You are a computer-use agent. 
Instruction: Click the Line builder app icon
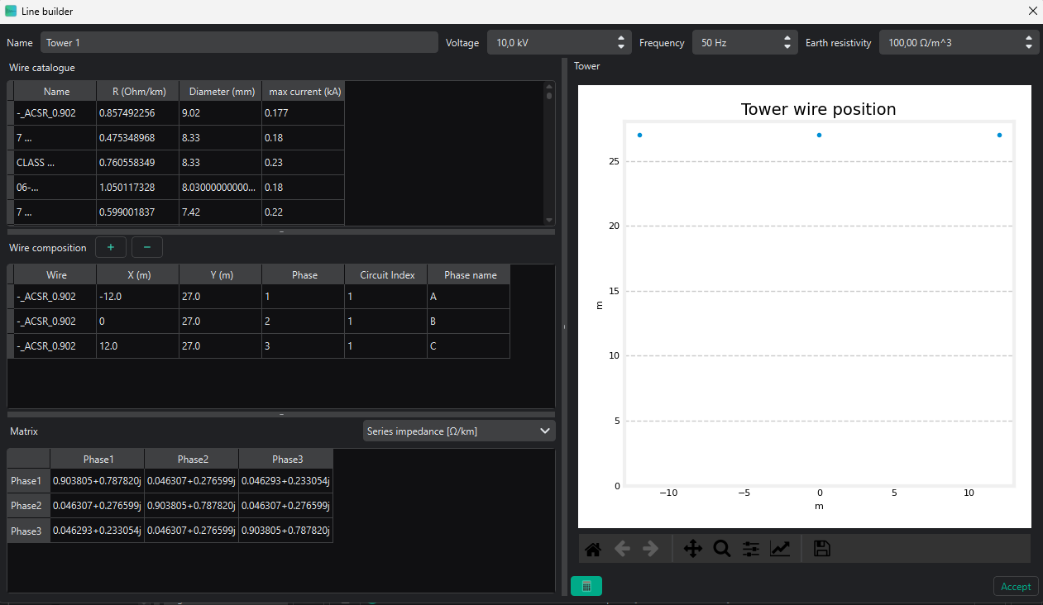click(x=11, y=11)
